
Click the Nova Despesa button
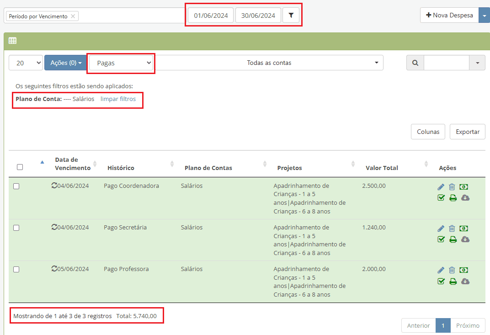pos(449,16)
